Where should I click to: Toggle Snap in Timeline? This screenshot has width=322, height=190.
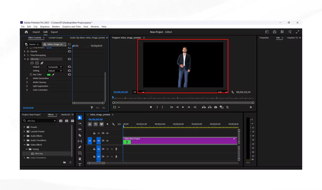tap(96, 124)
